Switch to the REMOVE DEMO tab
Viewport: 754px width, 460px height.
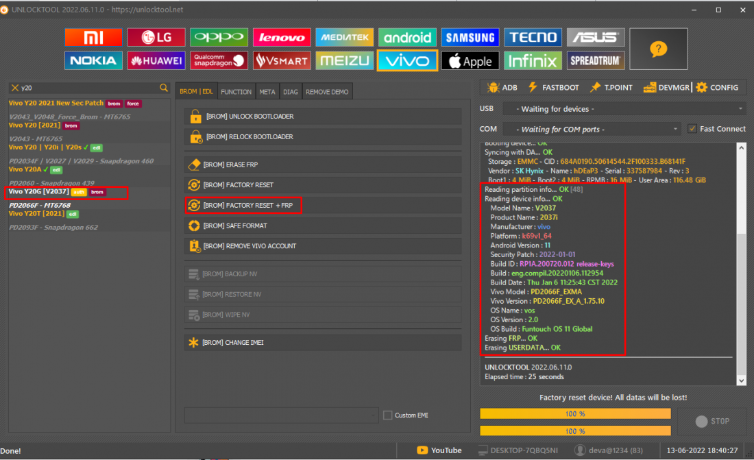tap(327, 91)
